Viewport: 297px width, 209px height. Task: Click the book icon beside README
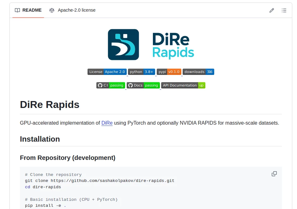[17, 10]
